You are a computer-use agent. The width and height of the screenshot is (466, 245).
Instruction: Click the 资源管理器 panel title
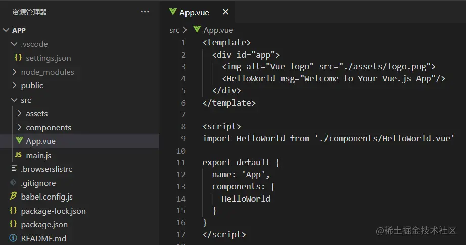[x=29, y=12]
